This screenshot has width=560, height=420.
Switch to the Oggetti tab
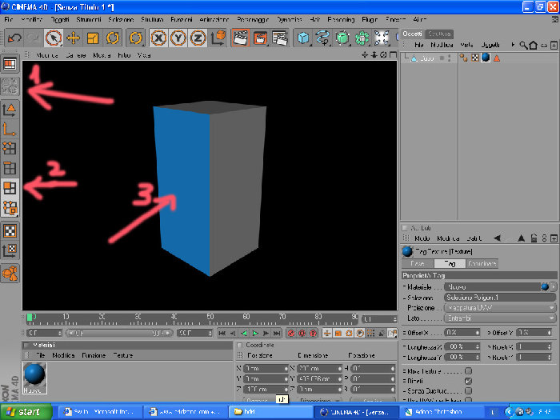(413, 34)
